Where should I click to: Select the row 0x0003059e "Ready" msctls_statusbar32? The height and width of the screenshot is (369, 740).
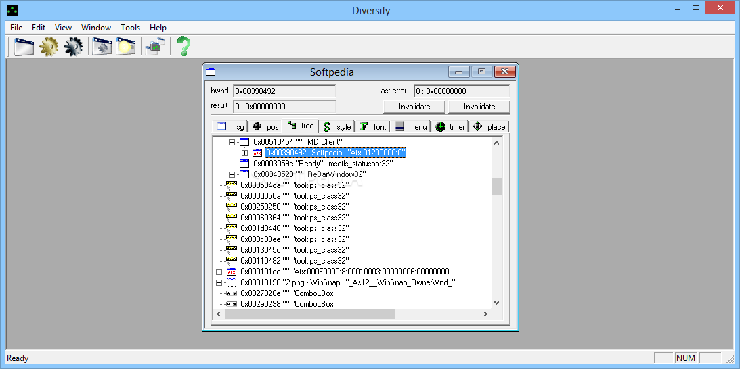[x=323, y=164]
